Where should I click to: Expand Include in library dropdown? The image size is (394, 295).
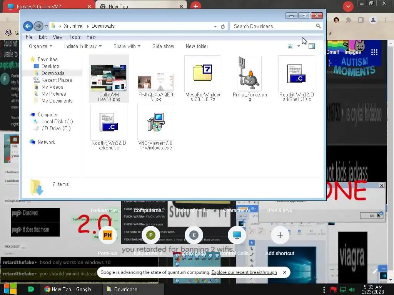(83, 46)
